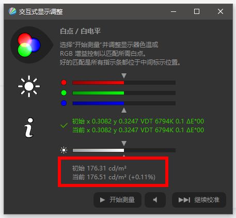Viewport: 236px width, 218px height.
Task: Click the green channel dot indicator
Action: pos(64,93)
